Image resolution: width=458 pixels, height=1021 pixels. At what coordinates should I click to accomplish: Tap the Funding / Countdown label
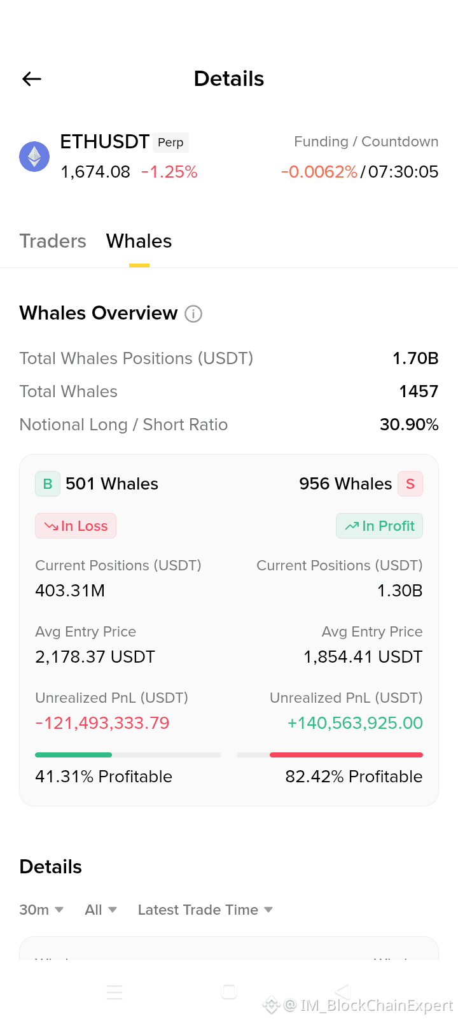coord(366,141)
